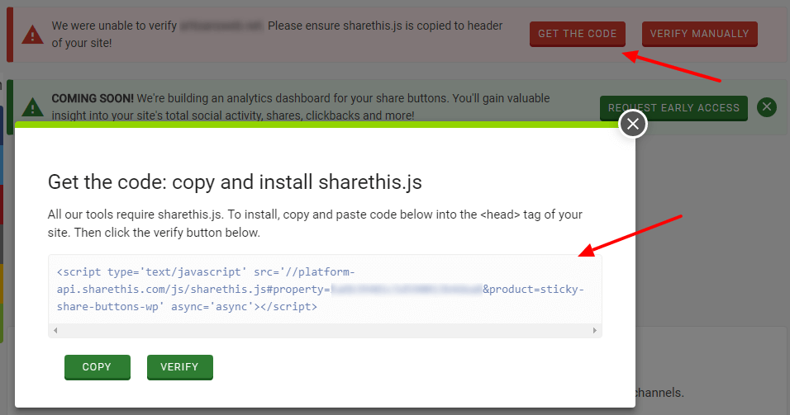Close the Get the code dialog
Viewport: 790px width, 415px height.
tap(633, 124)
